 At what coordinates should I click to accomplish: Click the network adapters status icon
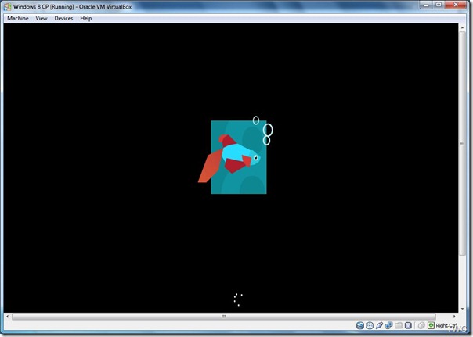[389, 325]
